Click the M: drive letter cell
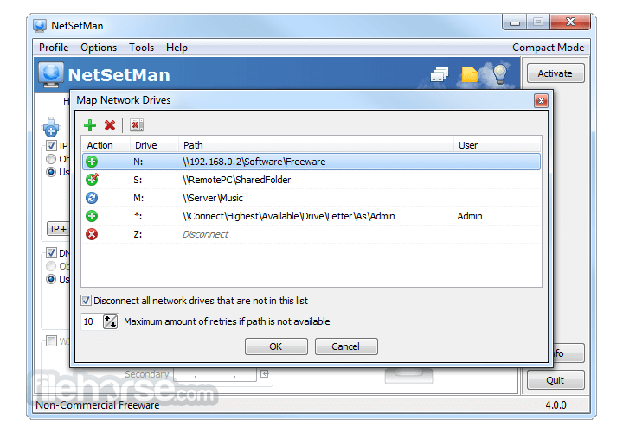Viewport: 623px width, 432px height. click(x=138, y=198)
